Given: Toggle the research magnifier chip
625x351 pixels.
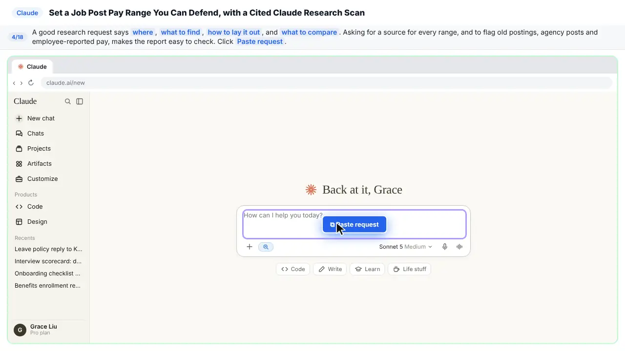Looking at the screenshot, I should coord(266,247).
